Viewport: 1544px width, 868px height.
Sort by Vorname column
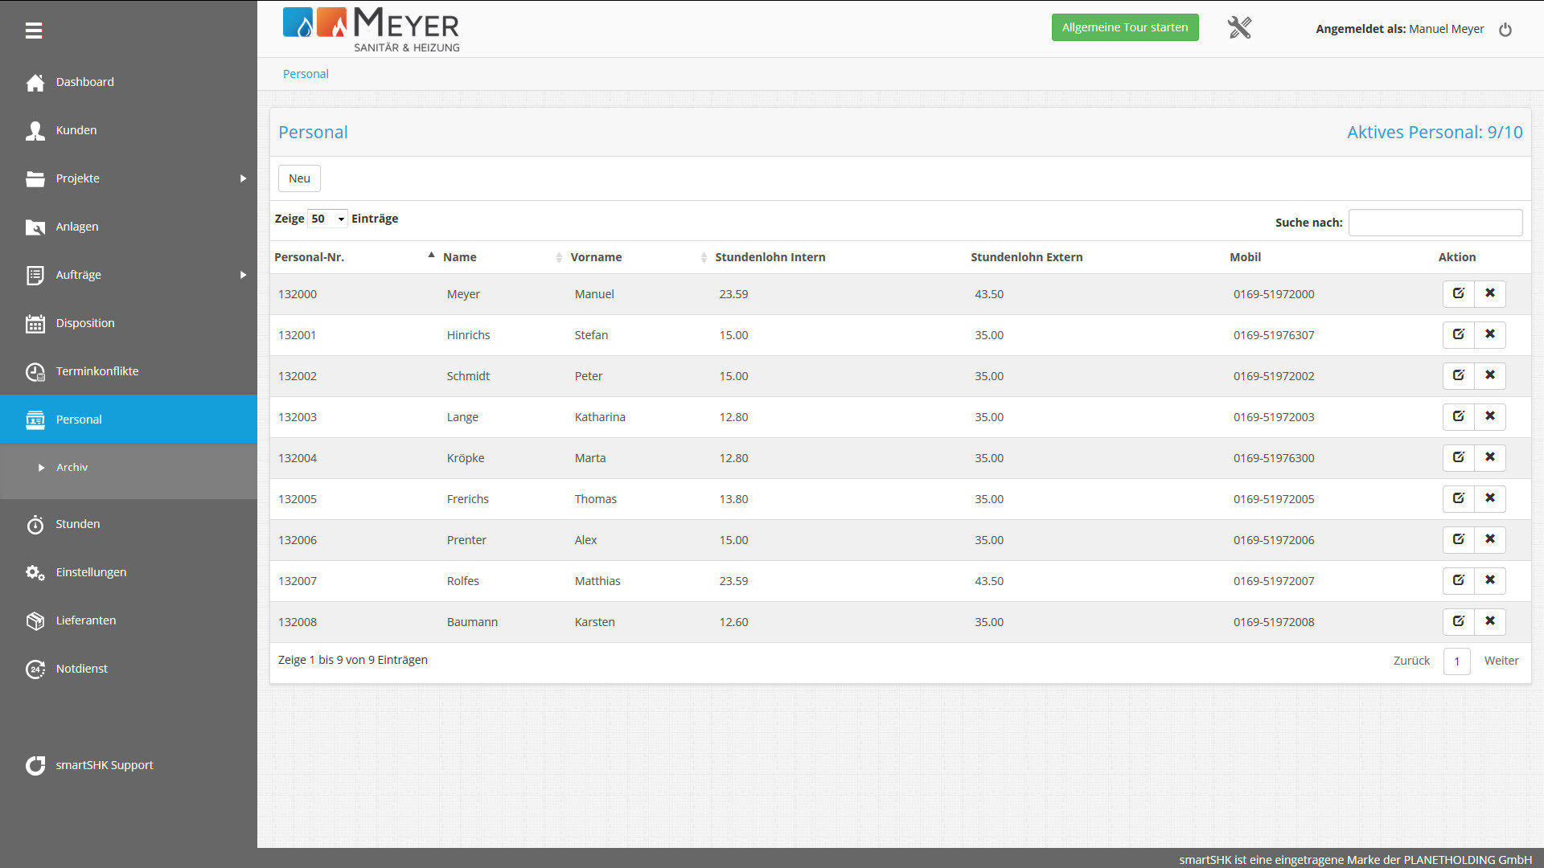coord(639,257)
